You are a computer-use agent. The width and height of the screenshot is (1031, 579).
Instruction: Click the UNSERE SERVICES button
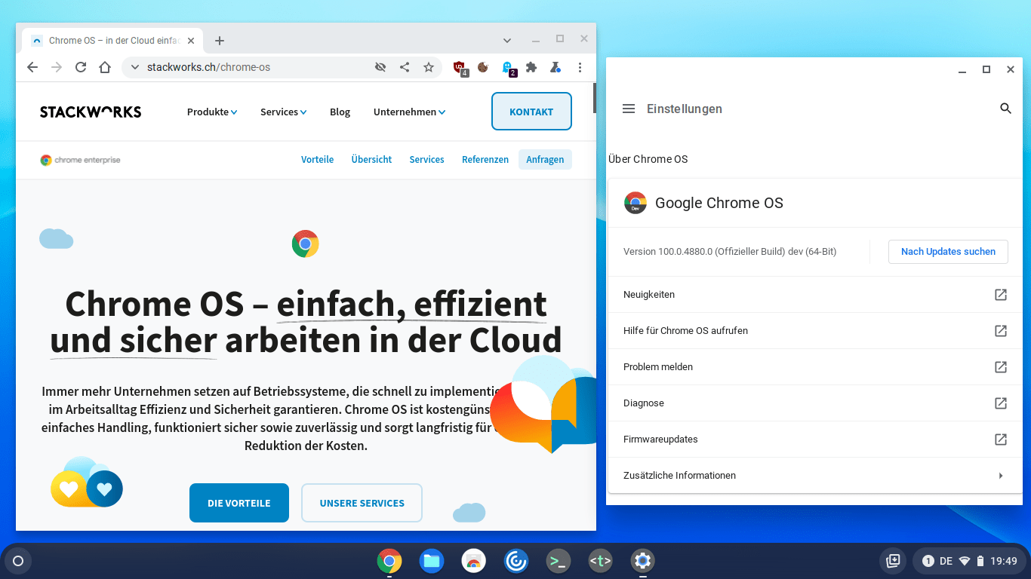362,503
